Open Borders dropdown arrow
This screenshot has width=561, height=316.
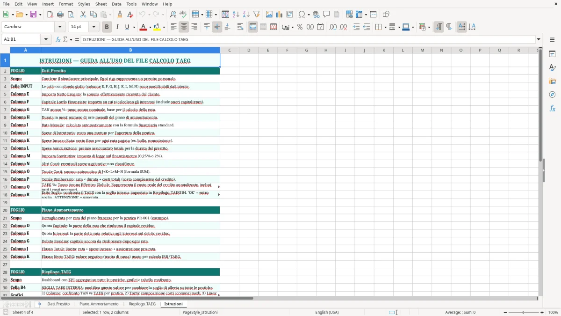[x=385, y=27]
